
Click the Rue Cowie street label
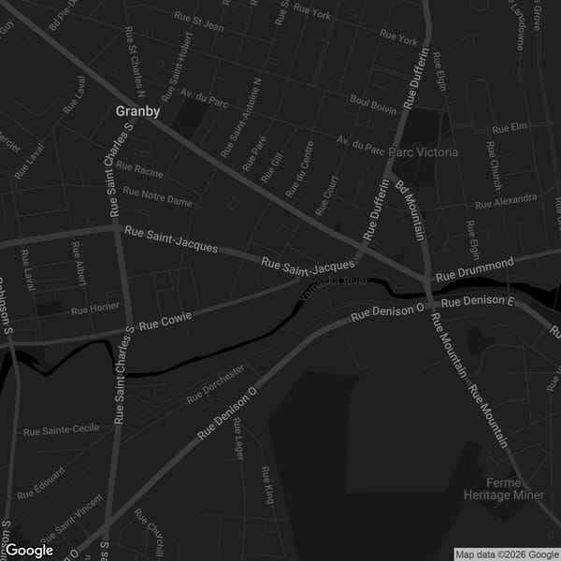click(165, 323)
